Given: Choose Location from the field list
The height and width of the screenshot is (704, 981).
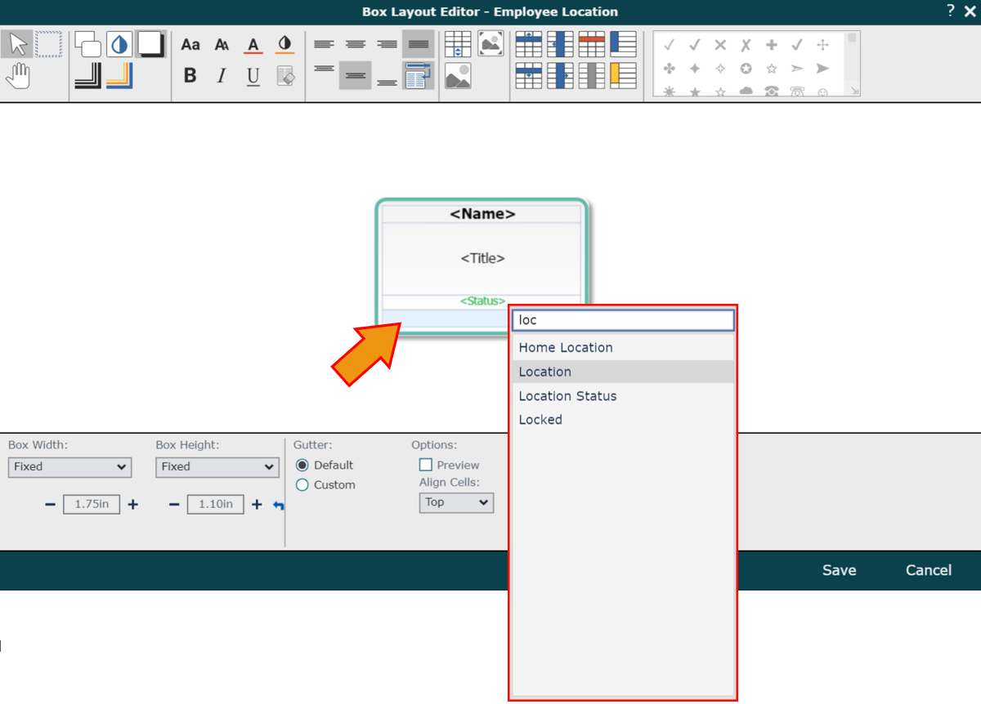Looking at the screenshot, I should click(623, 372).
